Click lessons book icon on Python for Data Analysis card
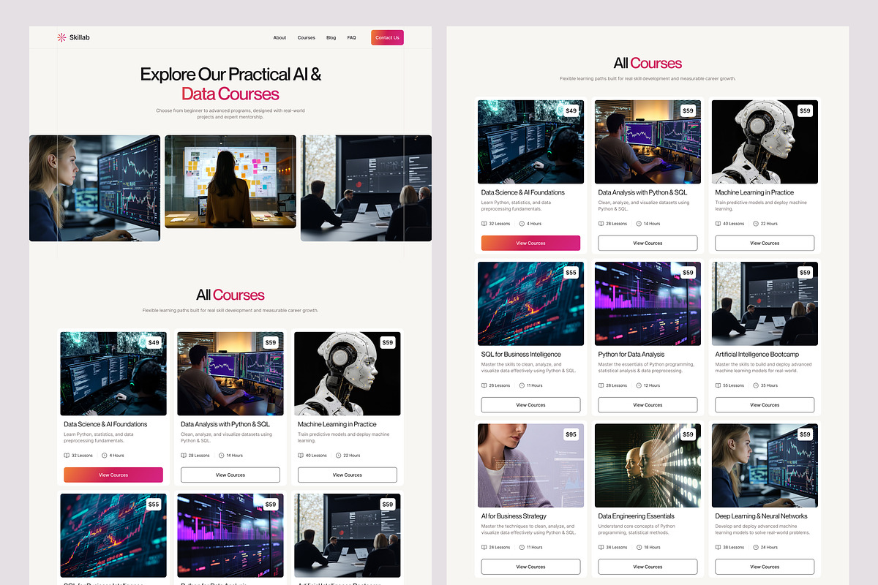This screenshot has width=878, height=585. coord(601,385)
